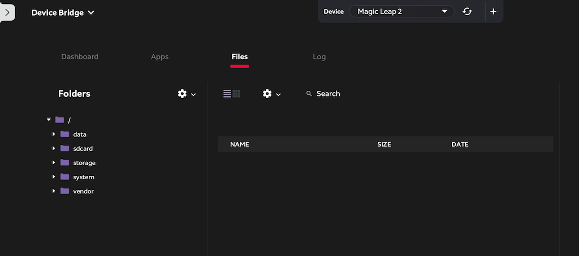Select the root folder icon
Image resolution: width=579 pixels, height=256 pixels.
[59, 120]
